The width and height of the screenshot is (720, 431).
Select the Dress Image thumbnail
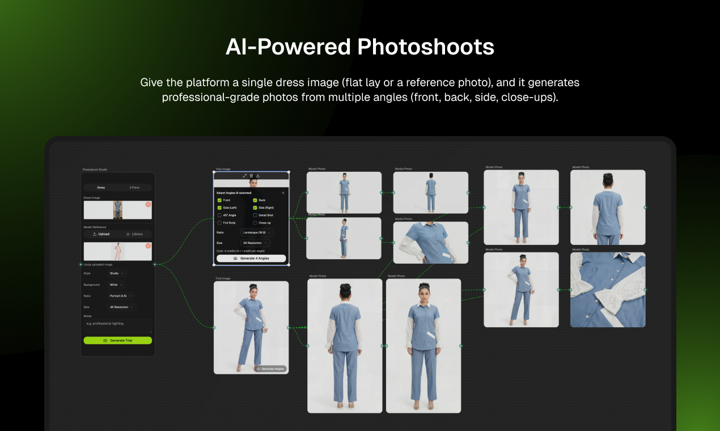[118, 210]
